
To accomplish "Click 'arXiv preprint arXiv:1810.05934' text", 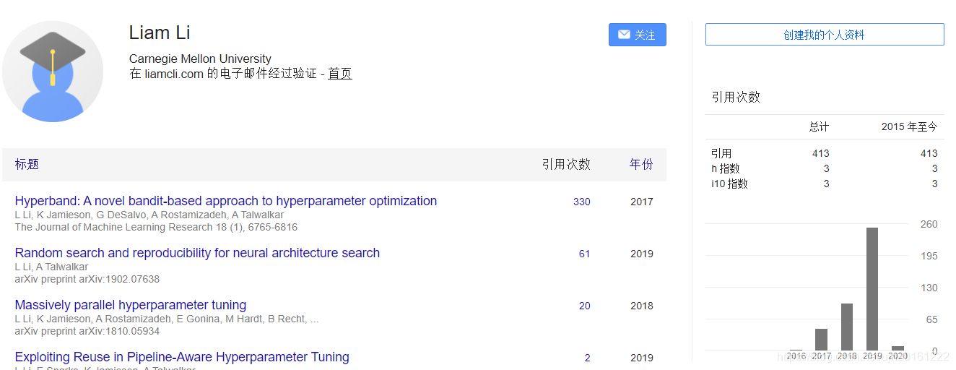I will (87, 331).
